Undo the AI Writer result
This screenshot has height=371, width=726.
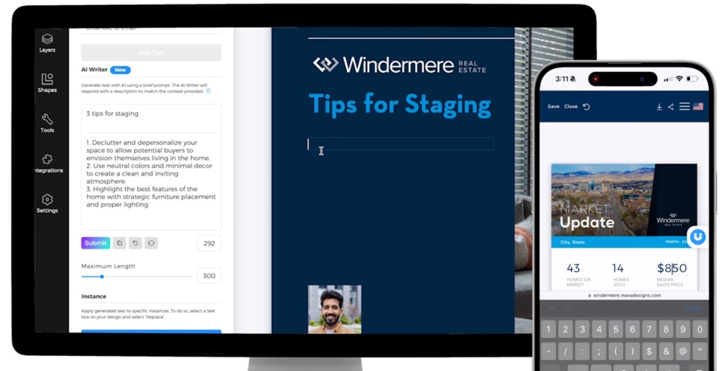[135, 243]
